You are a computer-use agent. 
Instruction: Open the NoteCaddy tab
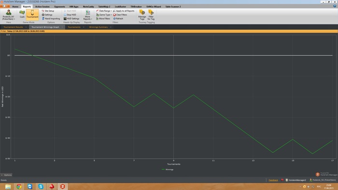click(x=88, y=6)
